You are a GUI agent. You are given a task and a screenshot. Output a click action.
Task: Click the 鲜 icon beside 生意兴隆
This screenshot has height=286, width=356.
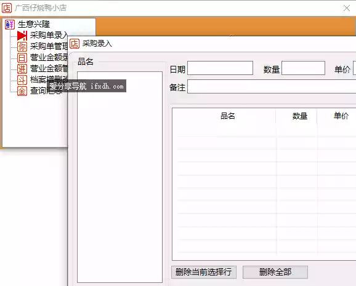click(10, 25)
